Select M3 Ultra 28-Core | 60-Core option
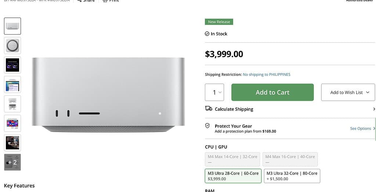The height and width of the screenshot is (192, 376). [x=233, y=176]
